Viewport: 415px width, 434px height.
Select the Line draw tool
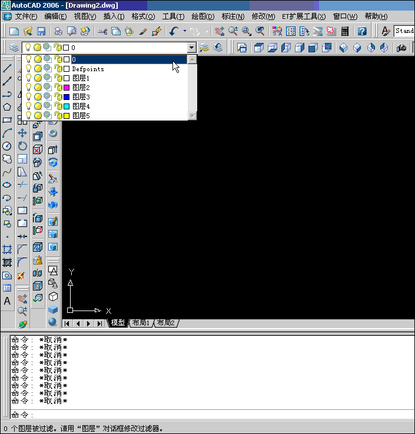[7, 68]
